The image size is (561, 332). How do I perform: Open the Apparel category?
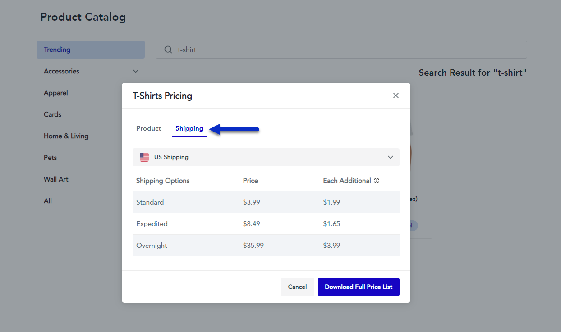pos(55,93)
